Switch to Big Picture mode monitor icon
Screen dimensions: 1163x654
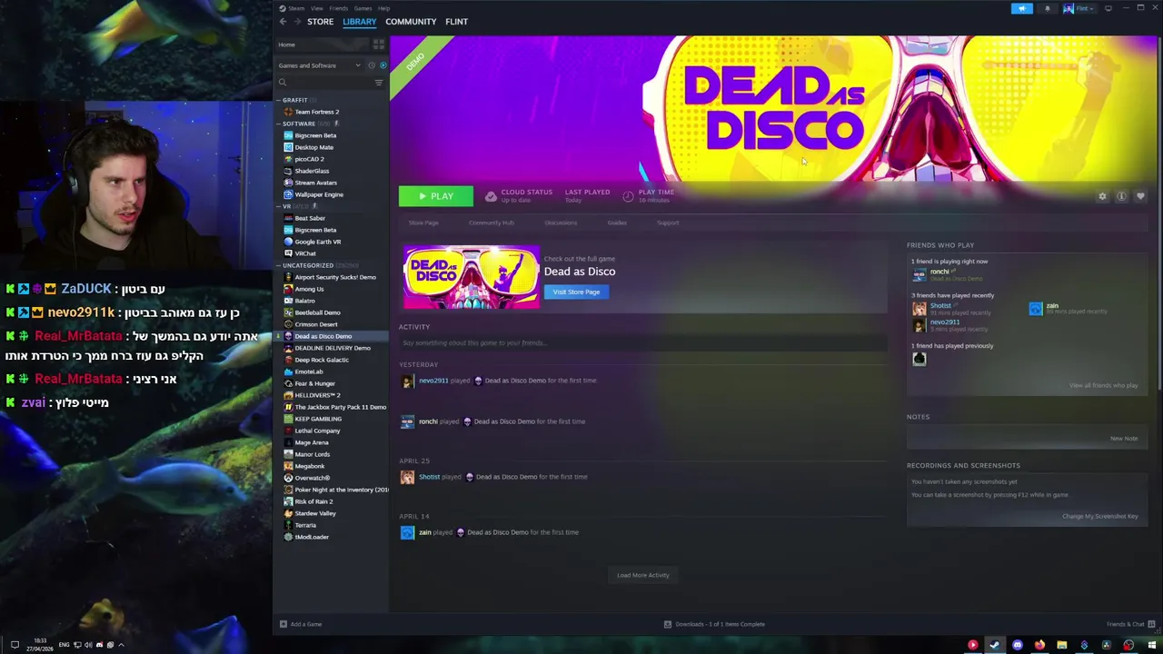1108,8
